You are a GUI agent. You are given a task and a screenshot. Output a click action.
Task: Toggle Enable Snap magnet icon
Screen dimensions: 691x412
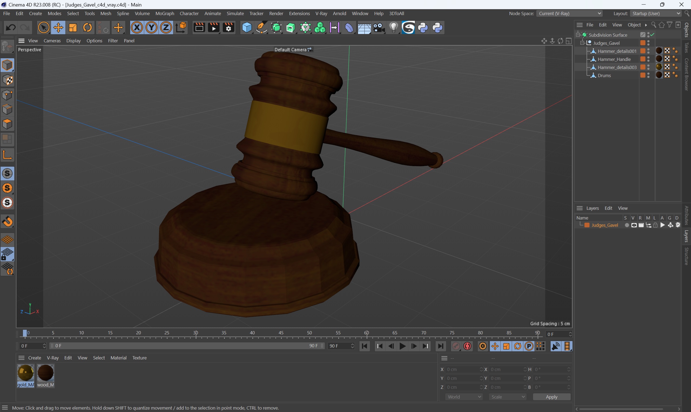click(7, 221)
